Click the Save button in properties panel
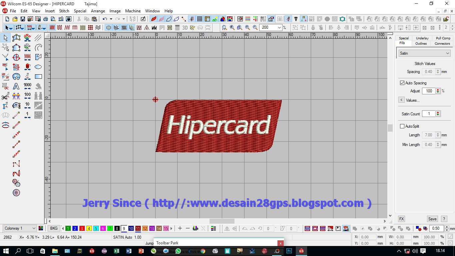 pyautogui.click(x=432, y=219)
